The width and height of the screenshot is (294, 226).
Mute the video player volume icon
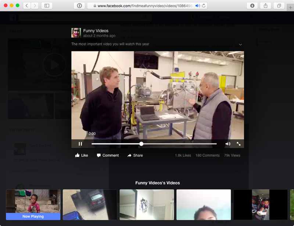pos(228,144)
